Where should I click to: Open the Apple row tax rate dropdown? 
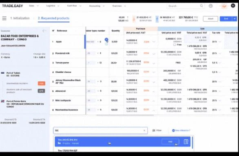point(220,42)
